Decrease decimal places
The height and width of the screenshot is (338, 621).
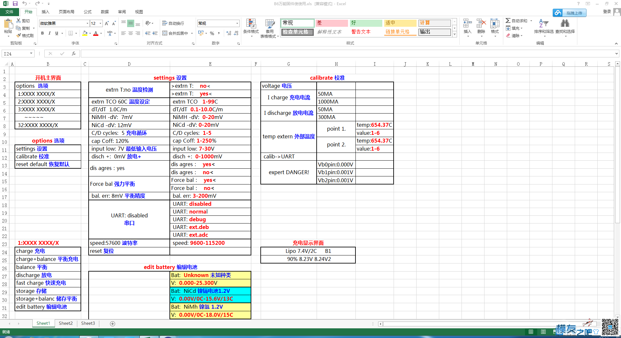236,33
